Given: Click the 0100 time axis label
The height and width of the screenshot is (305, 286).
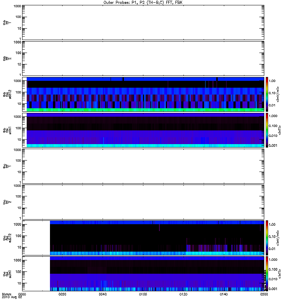Looking at the screenshot, I should click(x=143, y=294).
